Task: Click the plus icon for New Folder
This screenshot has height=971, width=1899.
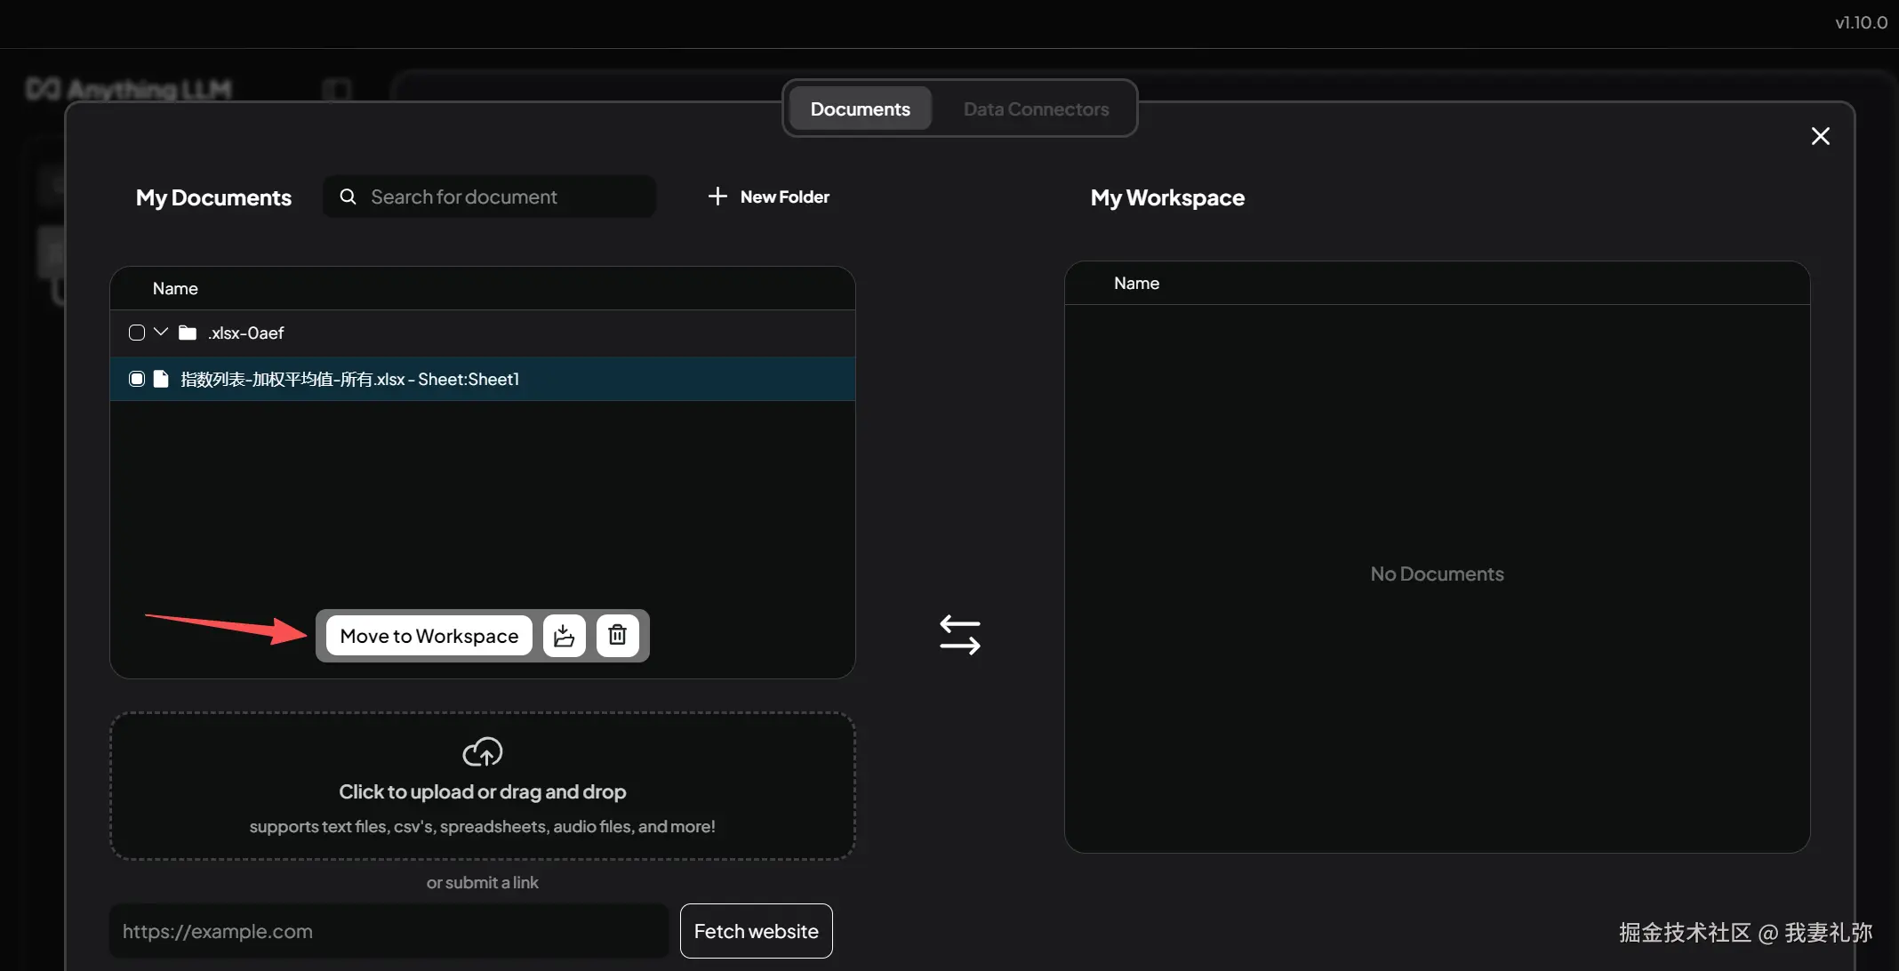Action: point(717,197)
